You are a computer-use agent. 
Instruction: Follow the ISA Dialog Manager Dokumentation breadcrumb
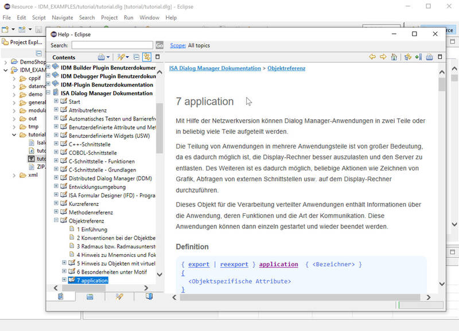[x=215, y=68]
